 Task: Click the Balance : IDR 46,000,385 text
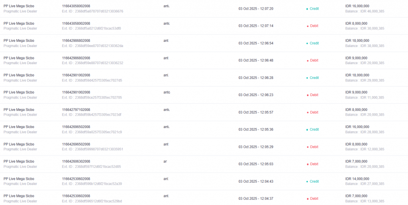pos(365,11)
